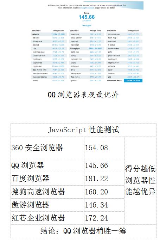Select the code-first-load benchmark label
Screen dimensions: 166x241
tap(39, 52)
